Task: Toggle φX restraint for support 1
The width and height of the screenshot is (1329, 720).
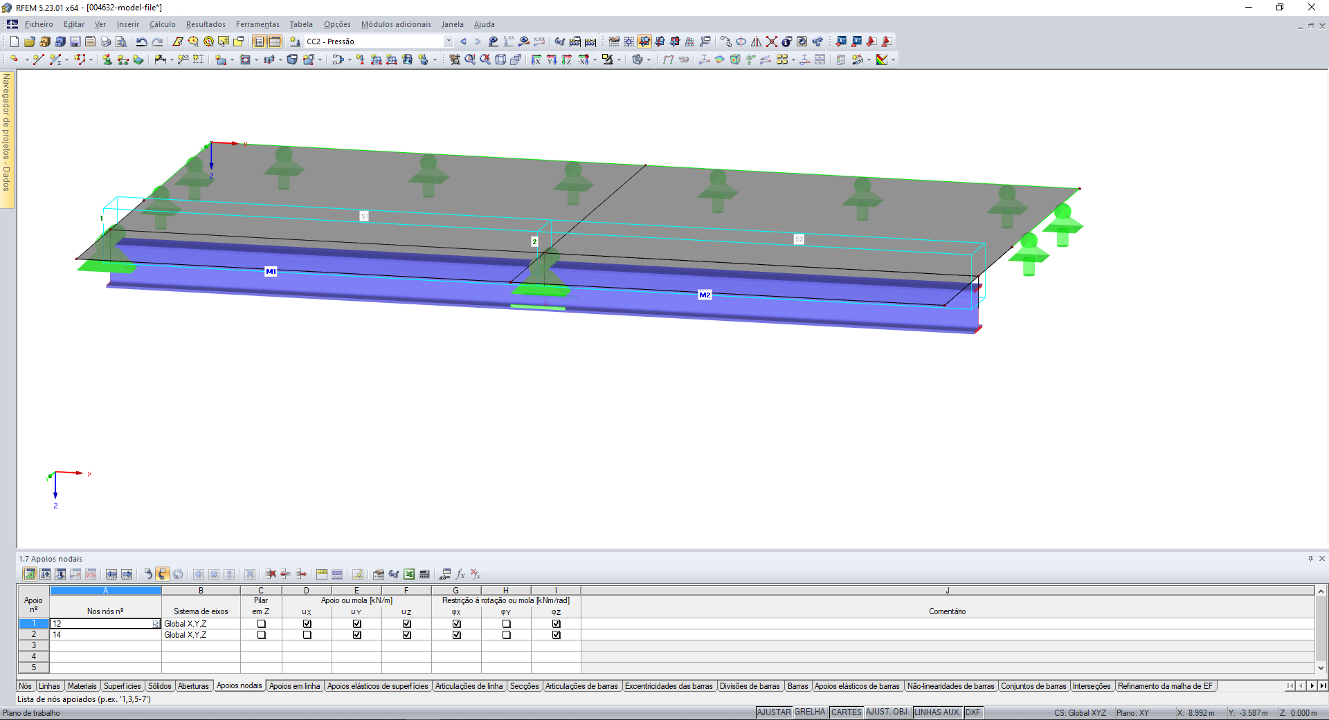Action: (456, 624)
